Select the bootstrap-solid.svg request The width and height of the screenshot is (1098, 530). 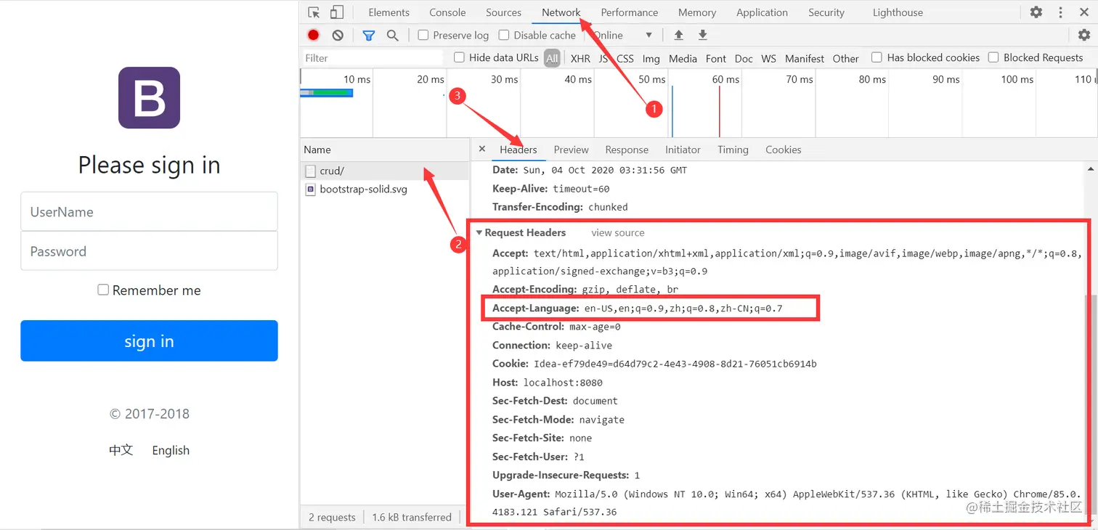pos(385,189)
